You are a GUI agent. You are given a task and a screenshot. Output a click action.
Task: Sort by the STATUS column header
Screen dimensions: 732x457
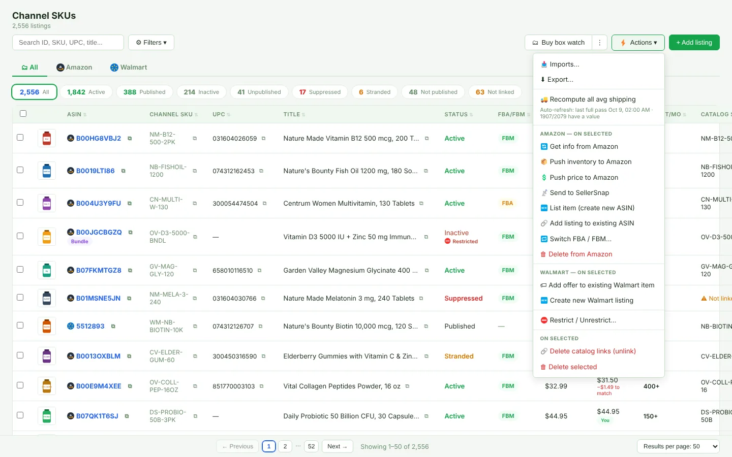(x=459, y=115)
